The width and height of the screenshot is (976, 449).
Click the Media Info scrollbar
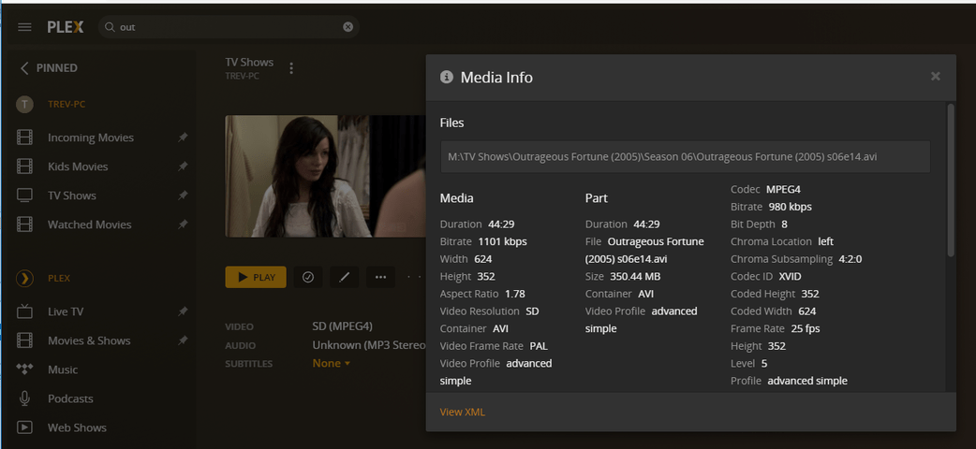click(x=951, y=181)
